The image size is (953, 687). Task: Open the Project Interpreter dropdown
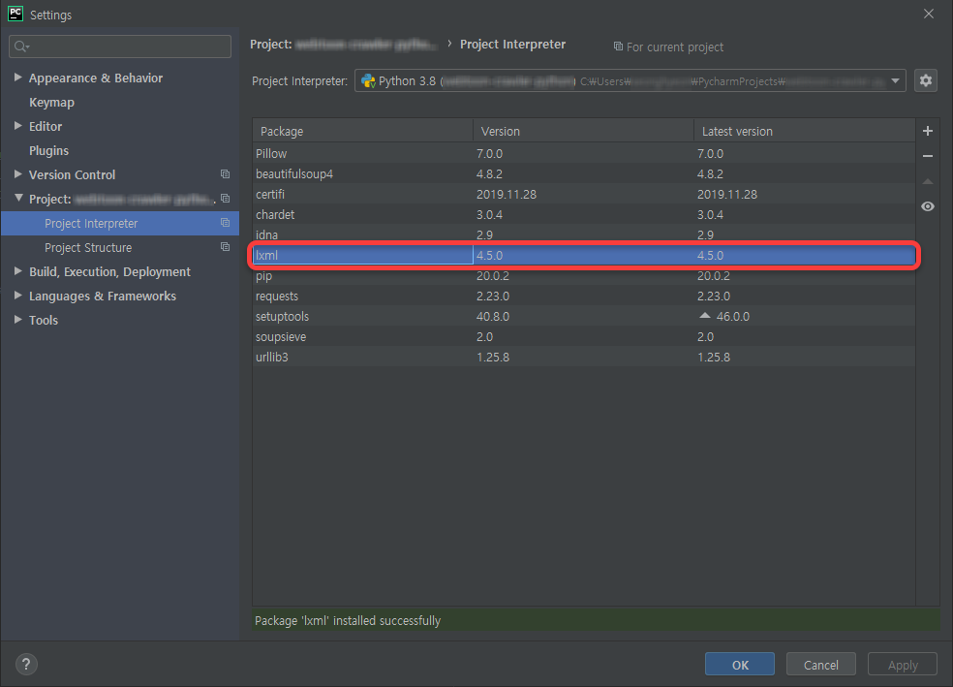point(630,80)
